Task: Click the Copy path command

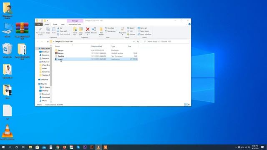Action: tap(62, 31)
